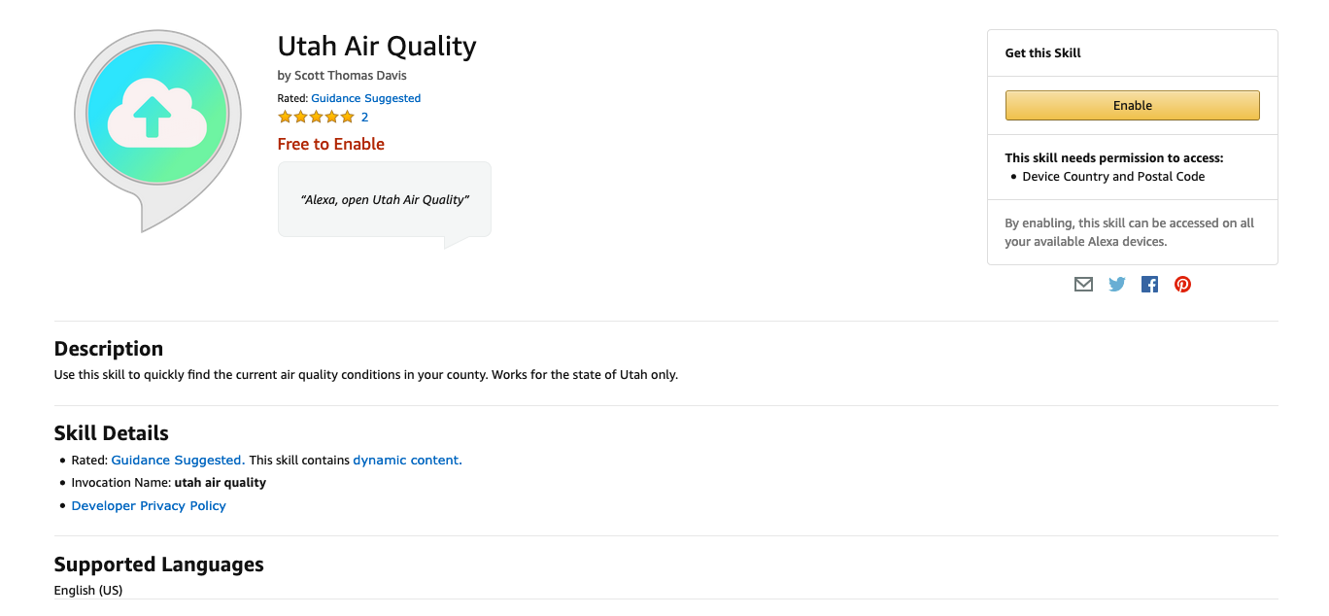
Task: Click the Utah Air Quality skill logo
Action: click(156, 129)
